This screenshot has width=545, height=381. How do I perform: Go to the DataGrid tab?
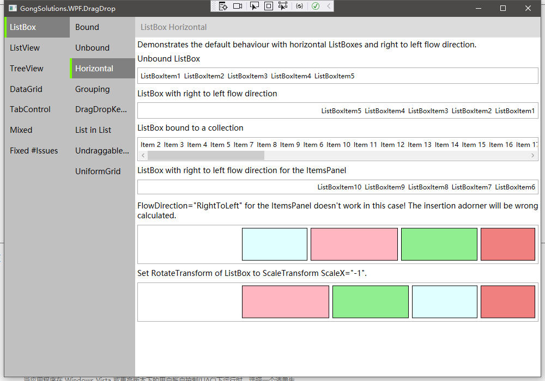pos(37,89)
